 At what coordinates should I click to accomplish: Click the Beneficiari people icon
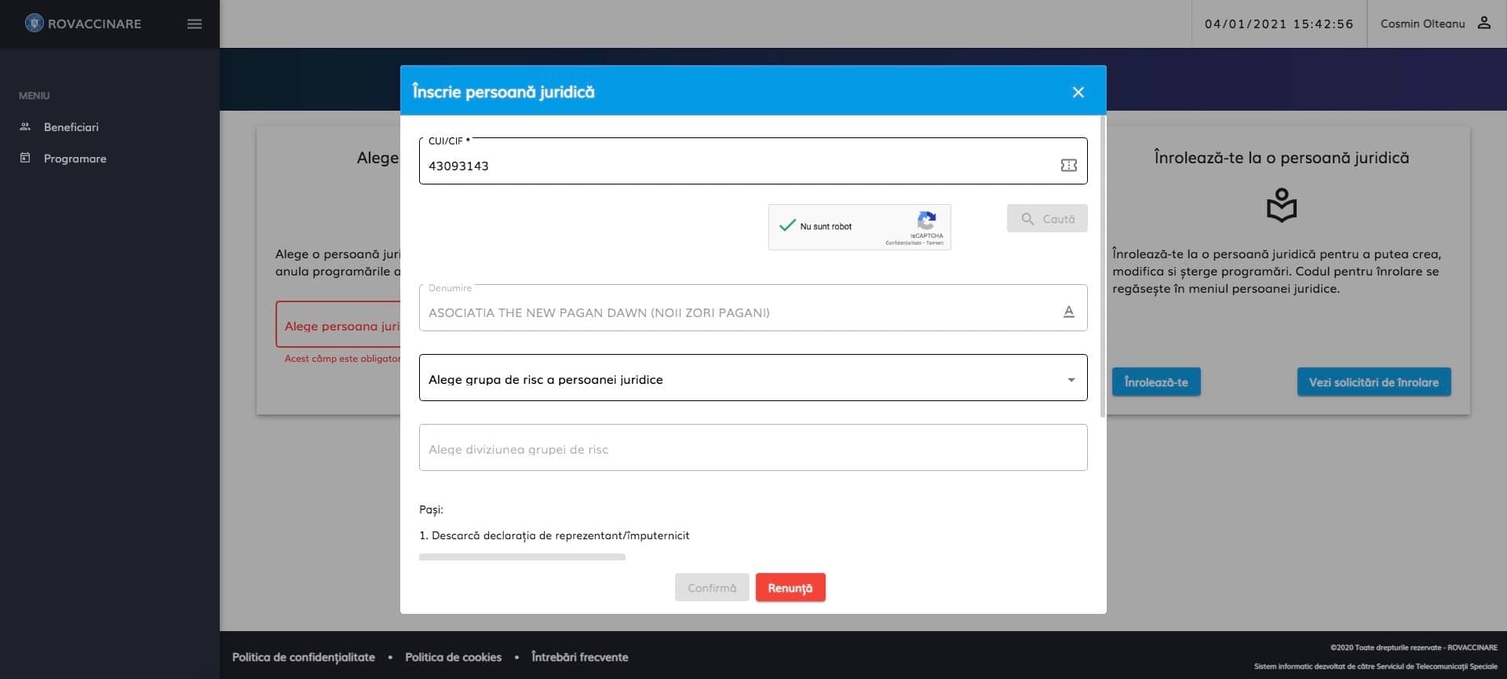coord(25,126)
